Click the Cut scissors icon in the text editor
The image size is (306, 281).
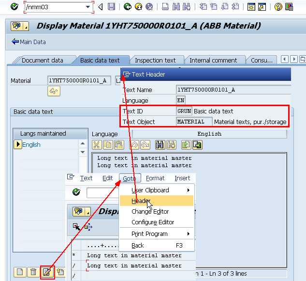[97, 144]
